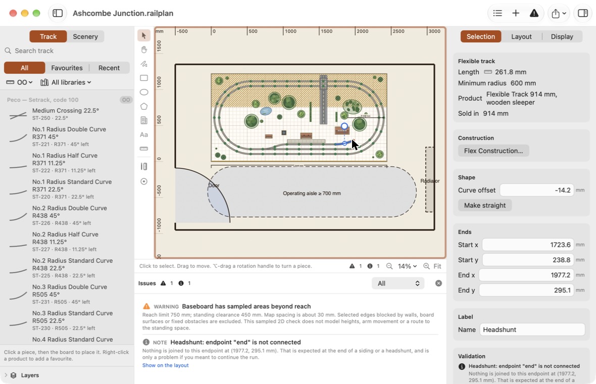
Task: Follow the Show on the layout link
Action: point(165,365)
